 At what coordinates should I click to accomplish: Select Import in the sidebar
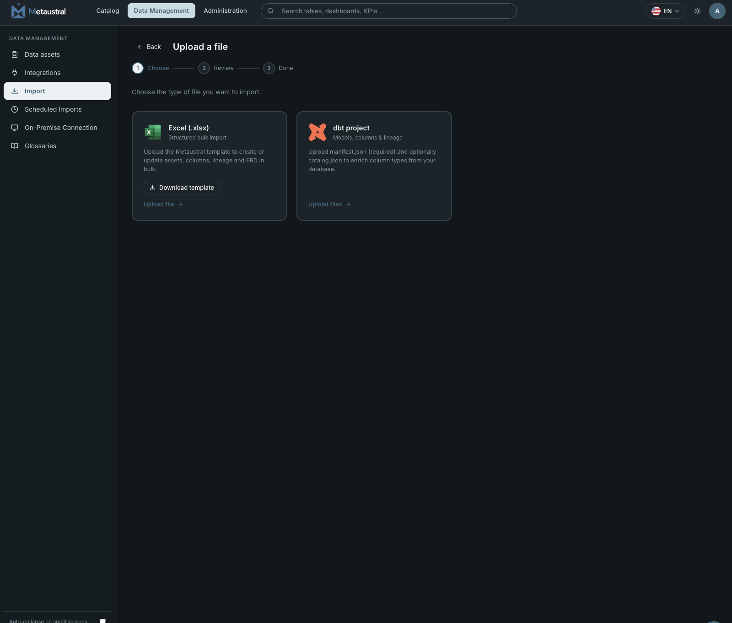coord(57,91)
